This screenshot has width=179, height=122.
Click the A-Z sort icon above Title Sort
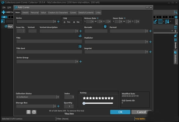click(x=80, y=46)
